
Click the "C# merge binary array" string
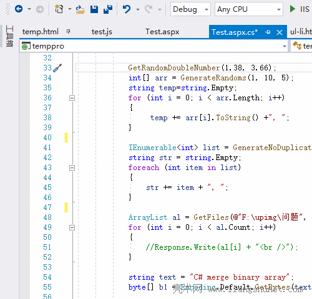click(x=240, y=277)
